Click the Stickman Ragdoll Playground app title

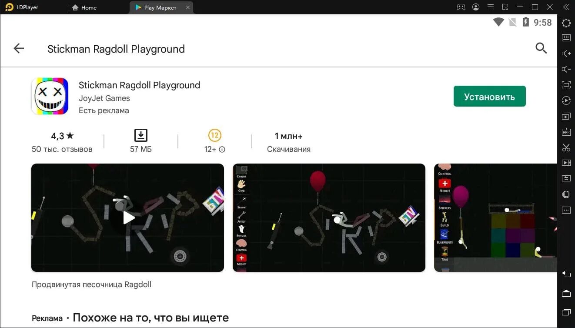tap(139, 85)
